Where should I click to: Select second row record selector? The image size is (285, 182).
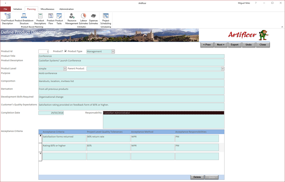pyautogui.click(x=40, y=147)
